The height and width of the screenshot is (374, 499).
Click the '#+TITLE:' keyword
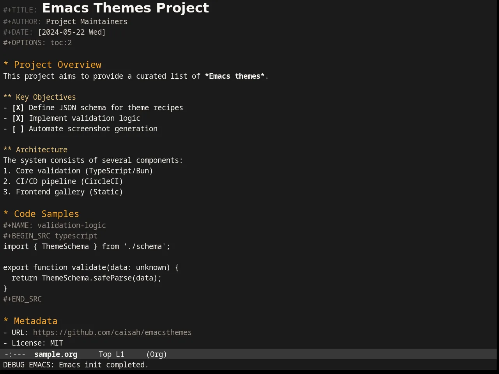click(x=20, y=10)
